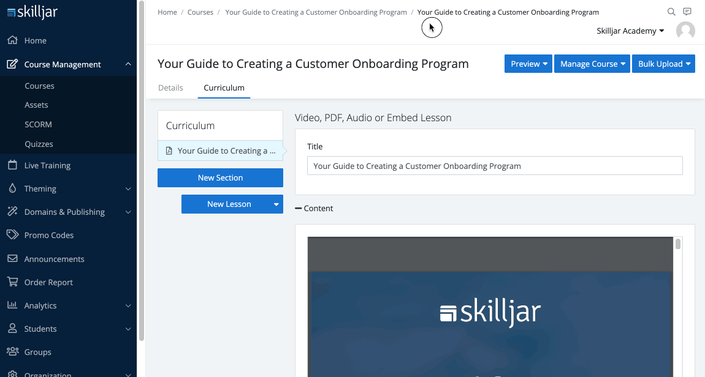
Task: Open the Skilljar Academy dropdown
Action: click(630, 31)
